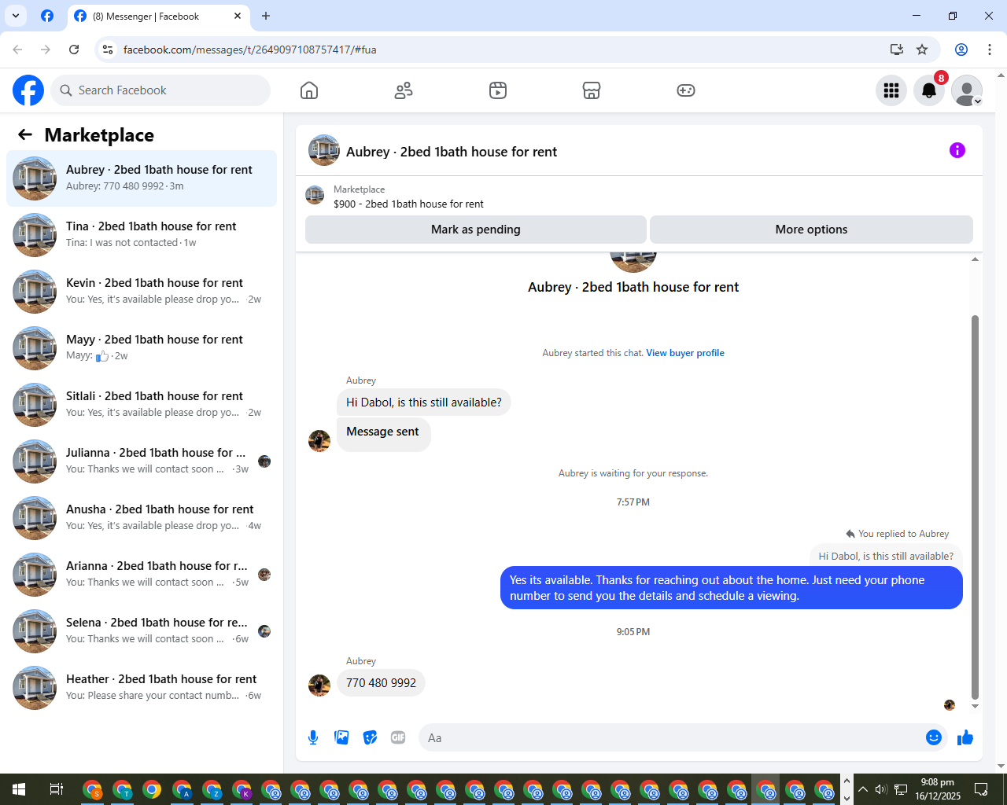Open a new browser tab

click(266, 16)
